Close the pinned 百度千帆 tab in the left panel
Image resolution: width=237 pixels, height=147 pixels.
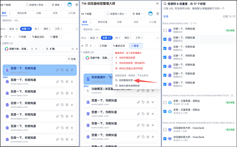coord(36,49)
